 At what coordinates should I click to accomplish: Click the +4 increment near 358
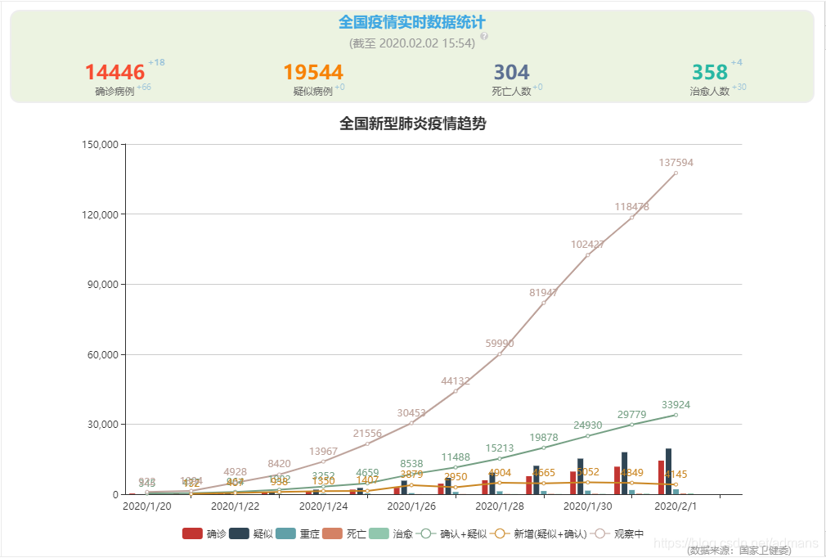click(736, 63)
